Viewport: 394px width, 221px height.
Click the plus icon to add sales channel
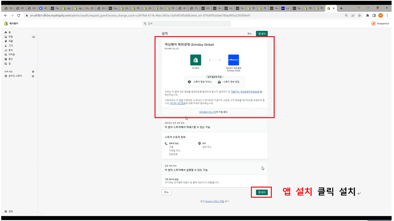(33, 72)
